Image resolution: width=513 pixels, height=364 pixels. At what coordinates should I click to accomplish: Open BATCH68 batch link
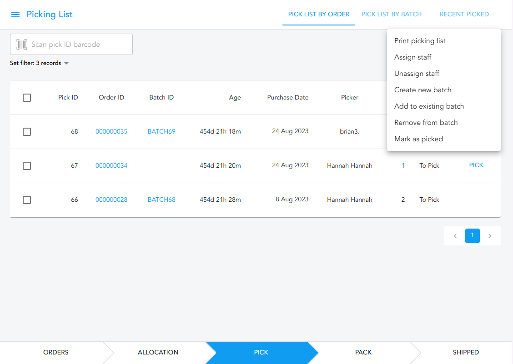point(161,200)
